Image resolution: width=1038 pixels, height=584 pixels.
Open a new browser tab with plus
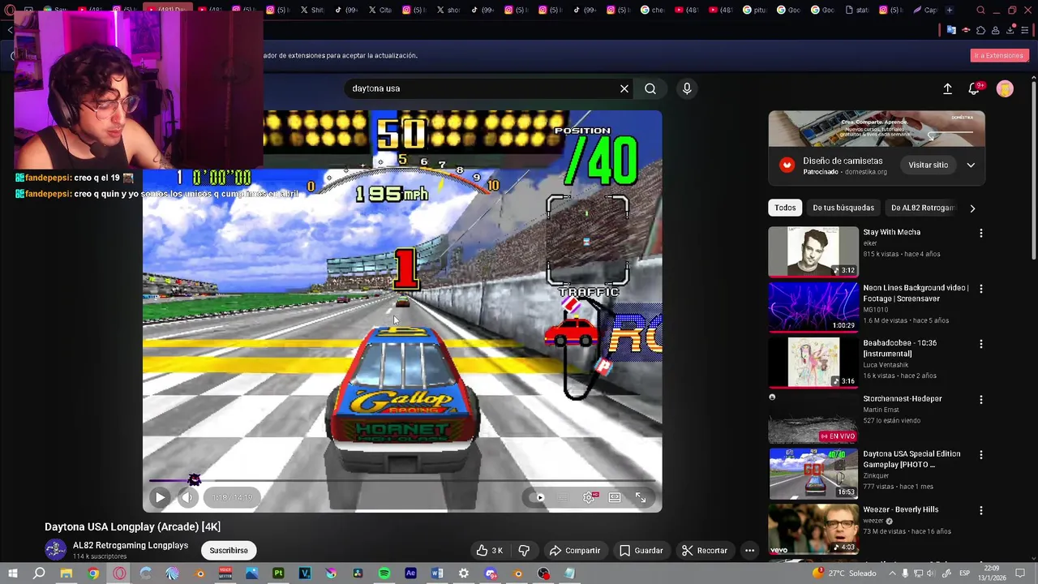[x=950, y=10]
